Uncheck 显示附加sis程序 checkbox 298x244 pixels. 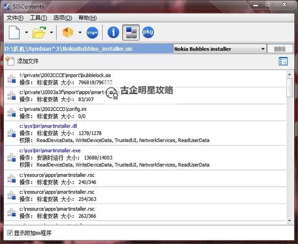[10, 233]
